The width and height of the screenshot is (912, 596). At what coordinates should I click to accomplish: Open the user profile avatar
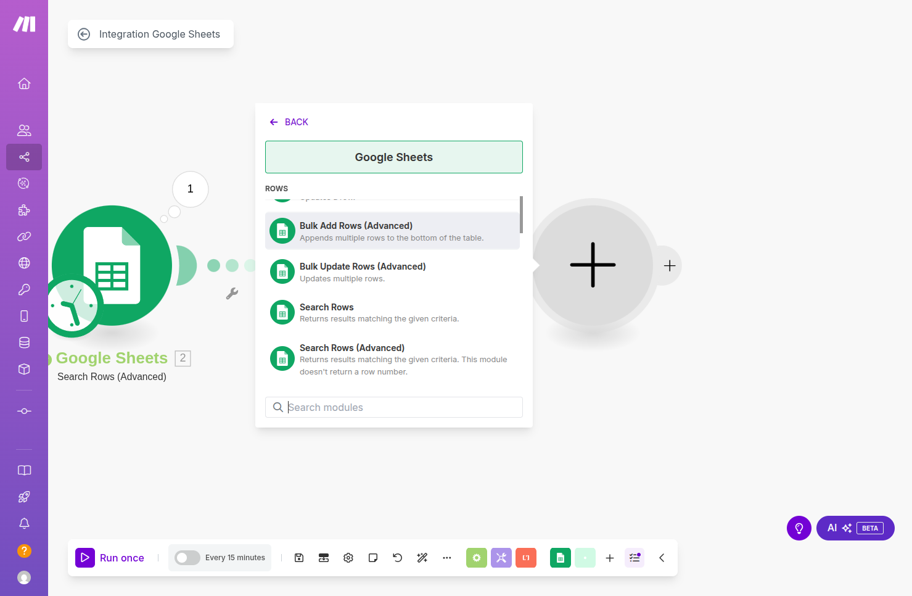click(x=24, y=577)
